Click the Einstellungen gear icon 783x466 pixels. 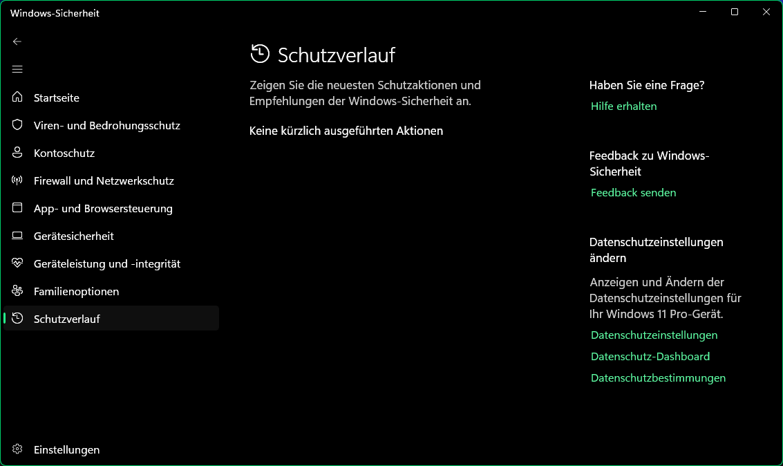(x=17, y=449)
